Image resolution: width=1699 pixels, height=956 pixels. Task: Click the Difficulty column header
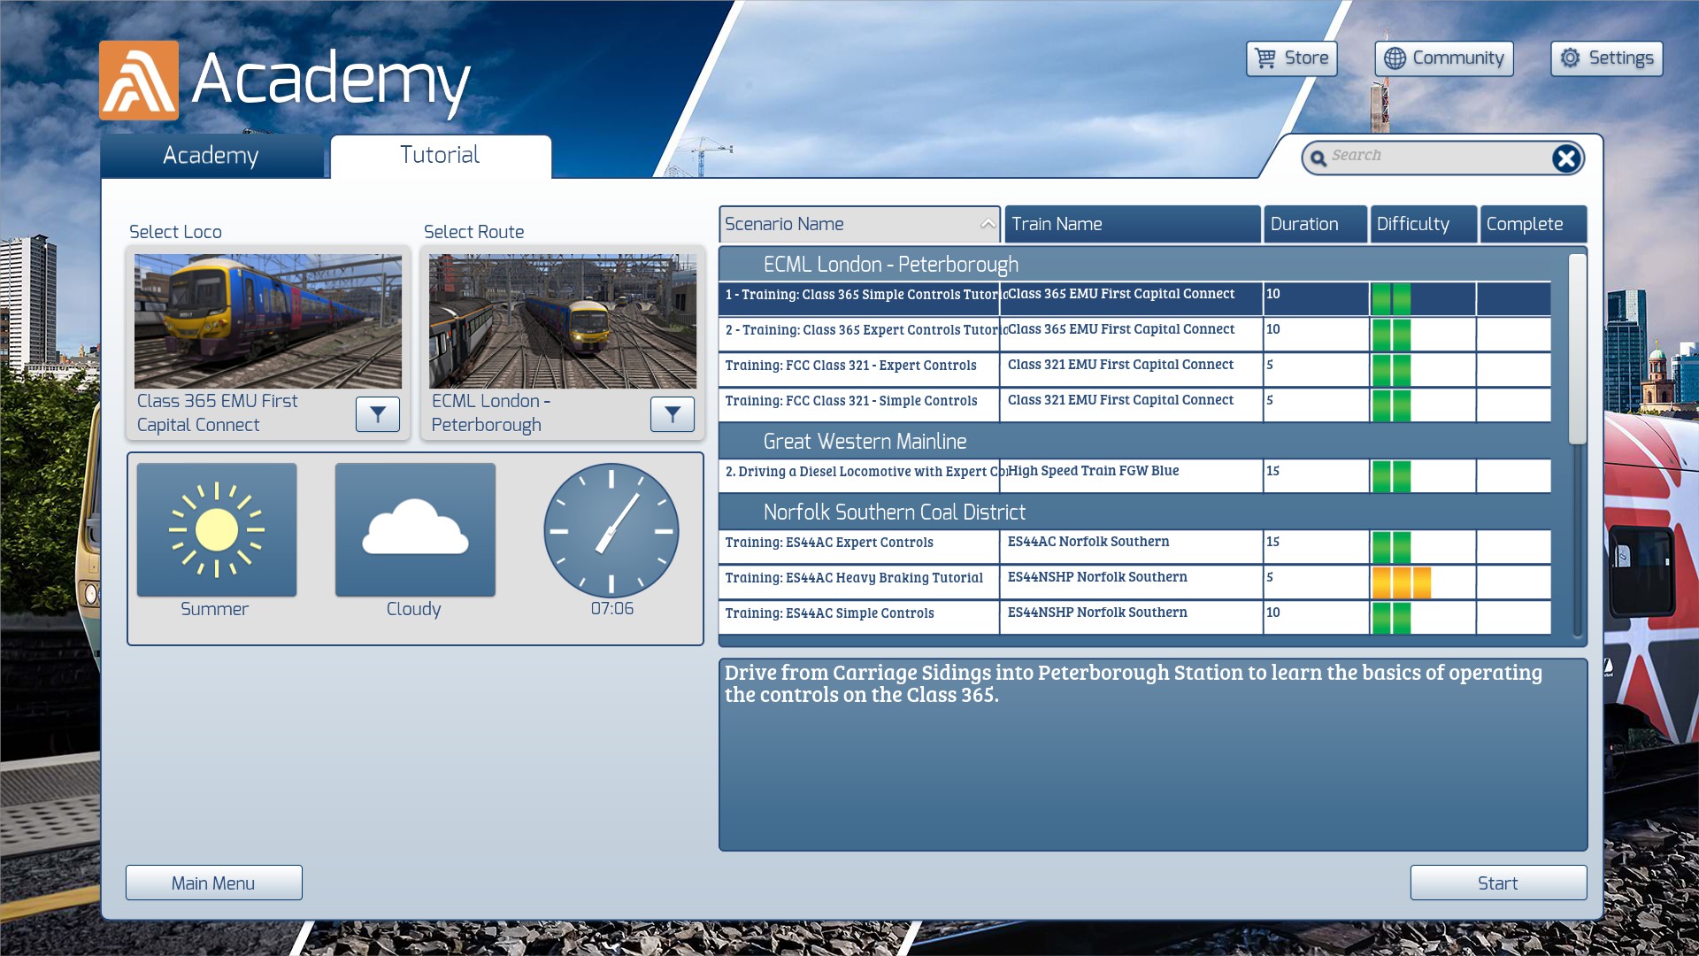pos(1422,225)
